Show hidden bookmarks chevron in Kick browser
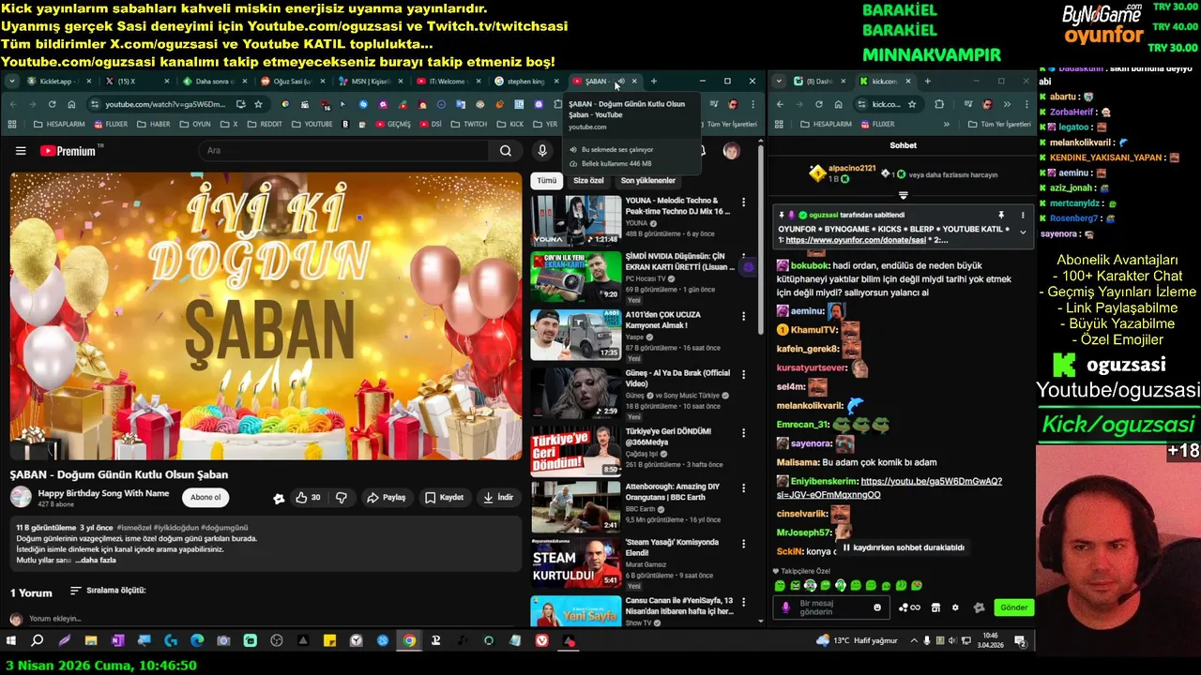The image size is (1201, 675). pyautogui.click(x=946, y=124)
